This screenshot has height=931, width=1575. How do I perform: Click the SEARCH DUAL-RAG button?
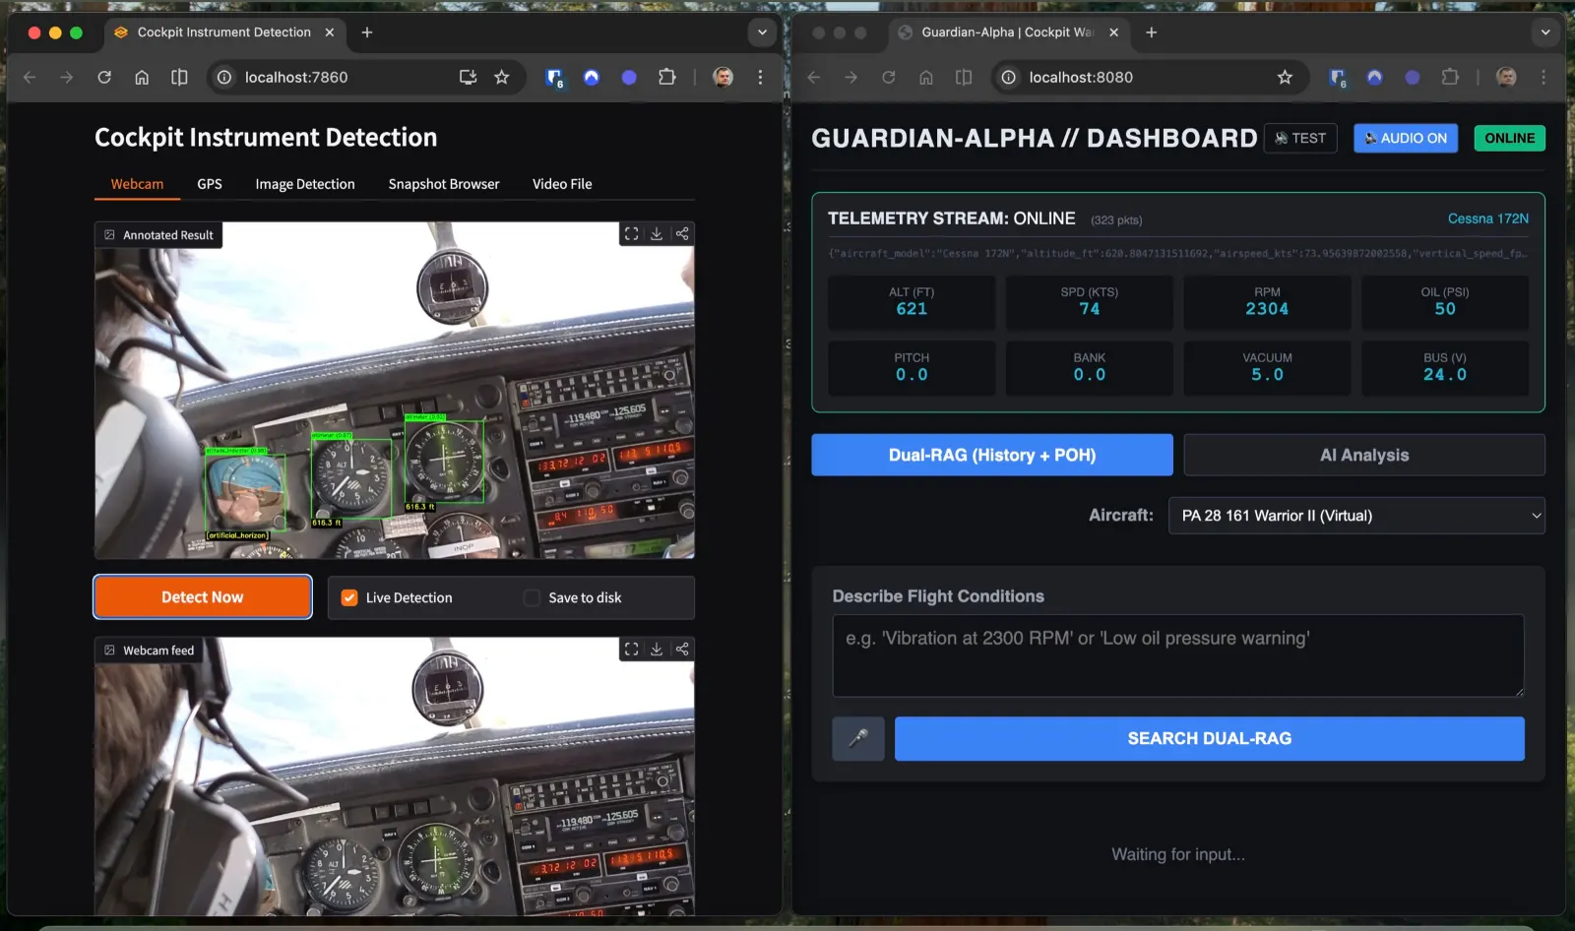point(1210,738)
